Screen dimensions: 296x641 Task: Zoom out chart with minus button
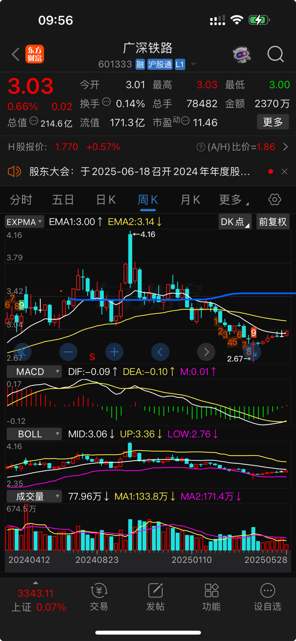[68, 352]
